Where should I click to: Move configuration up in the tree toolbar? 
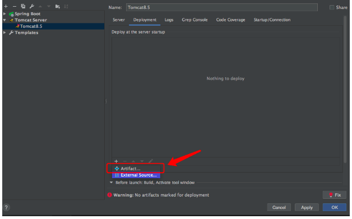tap(40, 7)
